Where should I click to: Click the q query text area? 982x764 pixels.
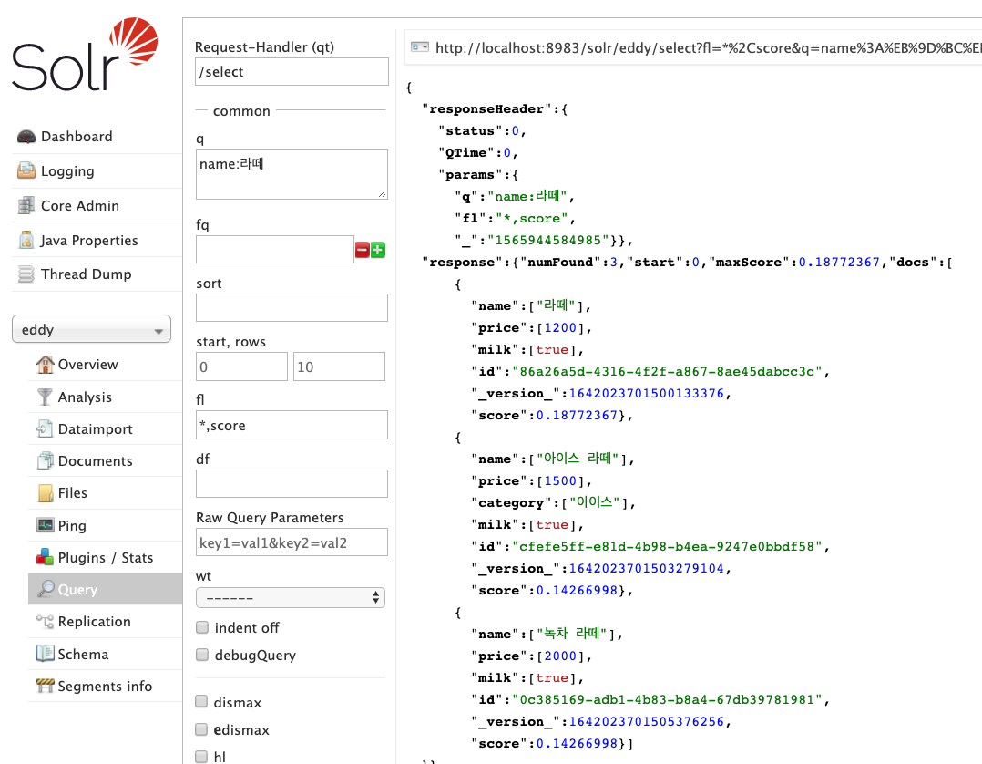[292, 174]
